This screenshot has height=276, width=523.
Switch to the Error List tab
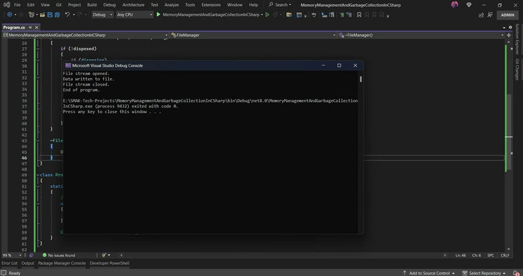[x=9, y=263]
